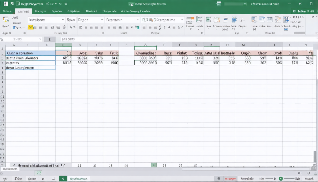
Task: Select the active SSK TUFB ribbon tab
Action: click(24, 11)
